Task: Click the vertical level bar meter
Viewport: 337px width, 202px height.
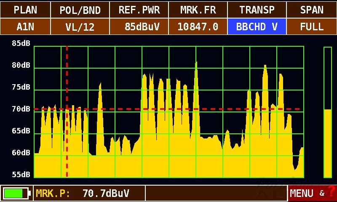Action: click(328, 112)
